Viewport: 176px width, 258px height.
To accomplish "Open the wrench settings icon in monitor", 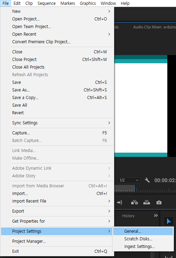I will (147, 180).
